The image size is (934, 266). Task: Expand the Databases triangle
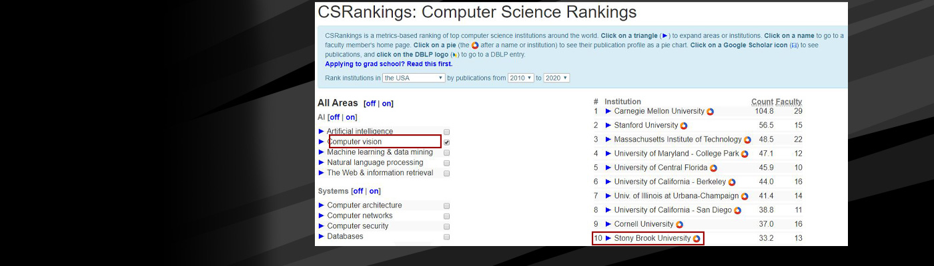point(321,236)
